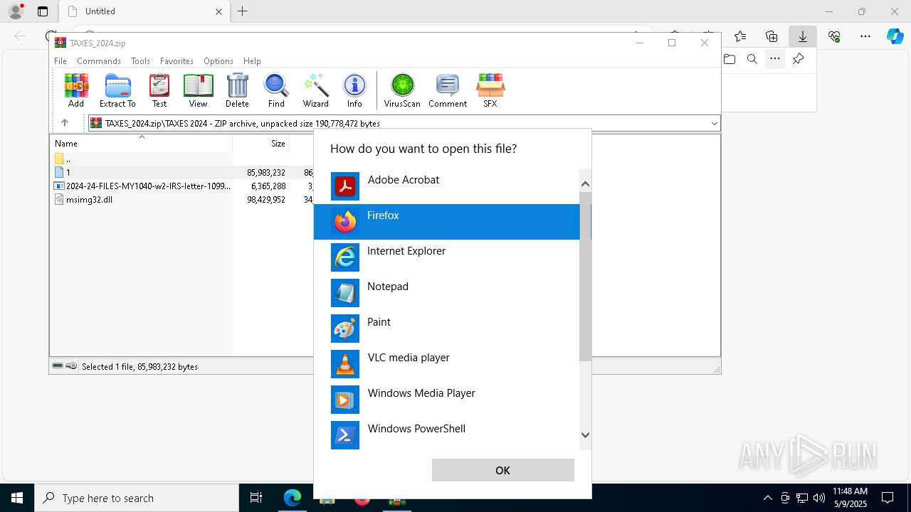Open Edge tab actions menu icon

point(43,11)
